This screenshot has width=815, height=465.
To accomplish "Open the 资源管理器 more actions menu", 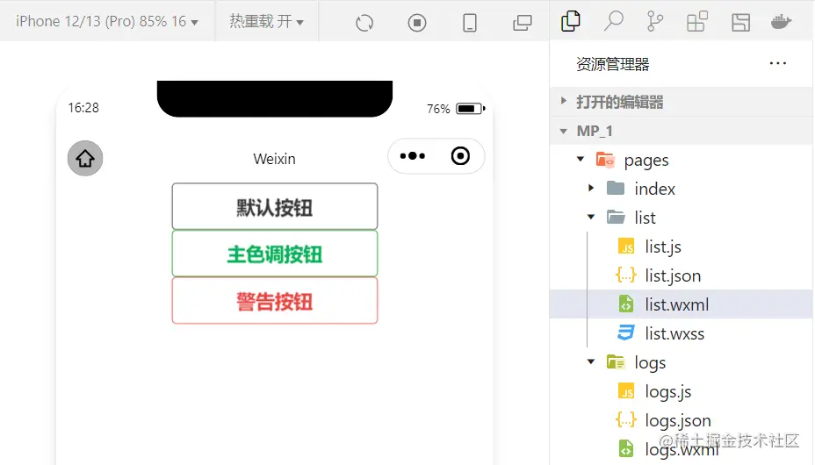I will [777, 63].
